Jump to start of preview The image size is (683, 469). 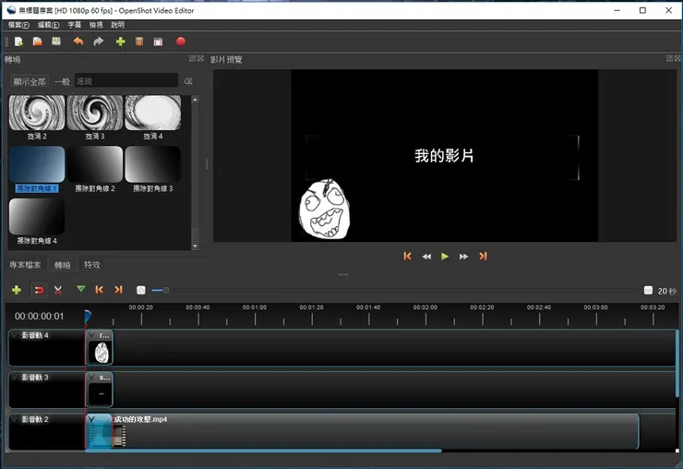(407, 257)
